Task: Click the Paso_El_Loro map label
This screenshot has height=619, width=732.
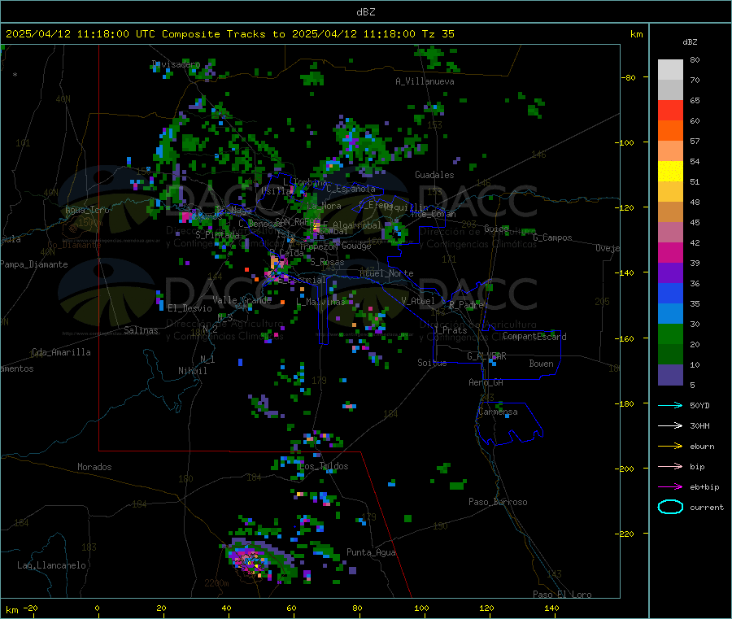Action: [x=563, y=595]
